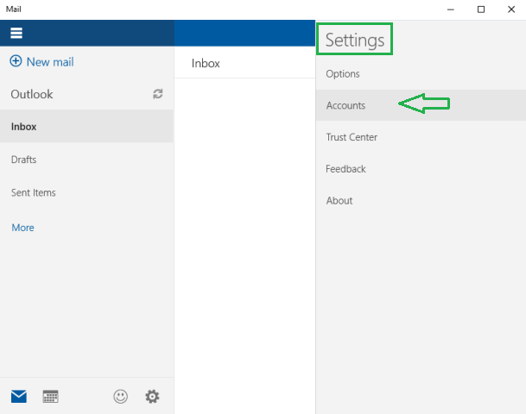Close the Mail window
The width and height of the screenshot is (526, 414).
[511, 9]
